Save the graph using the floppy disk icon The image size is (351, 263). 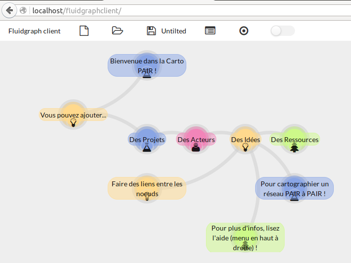[151, 31]
